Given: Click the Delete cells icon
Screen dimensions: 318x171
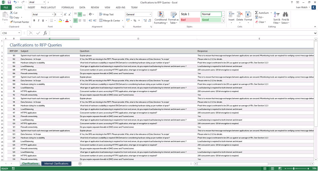Looking at the screenshot, I should coord(240,16).
